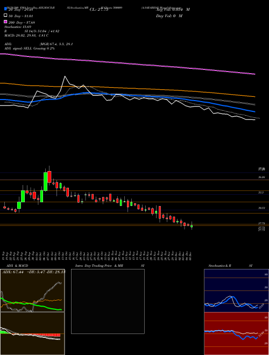Click the tall green candlestick at the price peak
Viewport: 269px width, 355px height.
[46, 181]
